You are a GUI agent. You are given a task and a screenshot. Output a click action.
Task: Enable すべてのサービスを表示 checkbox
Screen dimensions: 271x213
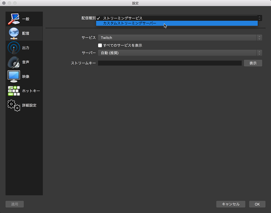click(x=100, y=45)
